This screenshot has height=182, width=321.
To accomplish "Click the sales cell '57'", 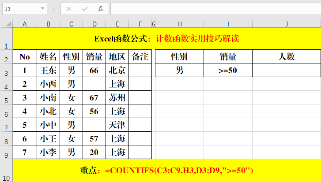I will click(94, 138).
